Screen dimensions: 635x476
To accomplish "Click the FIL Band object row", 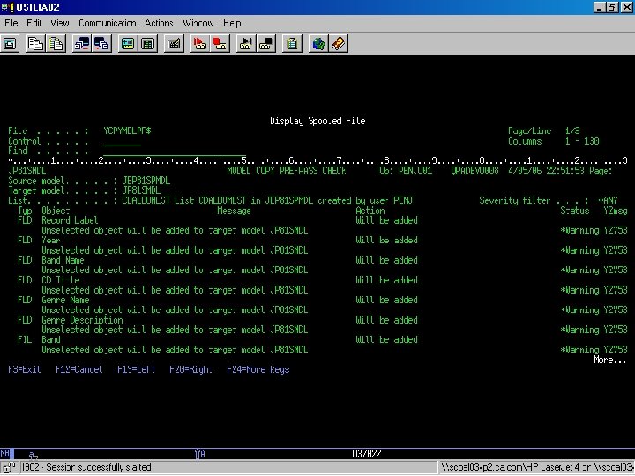I will [x=50, y=339].
